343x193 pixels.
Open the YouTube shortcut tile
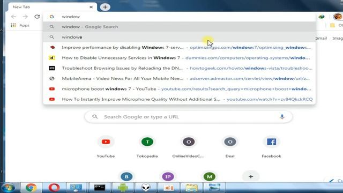click(106, 146)
